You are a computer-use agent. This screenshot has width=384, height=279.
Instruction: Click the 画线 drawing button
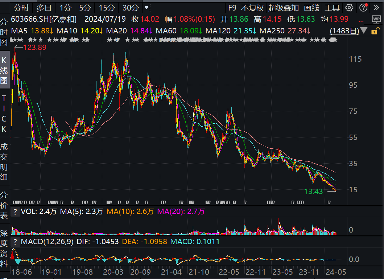click(311, 8)
